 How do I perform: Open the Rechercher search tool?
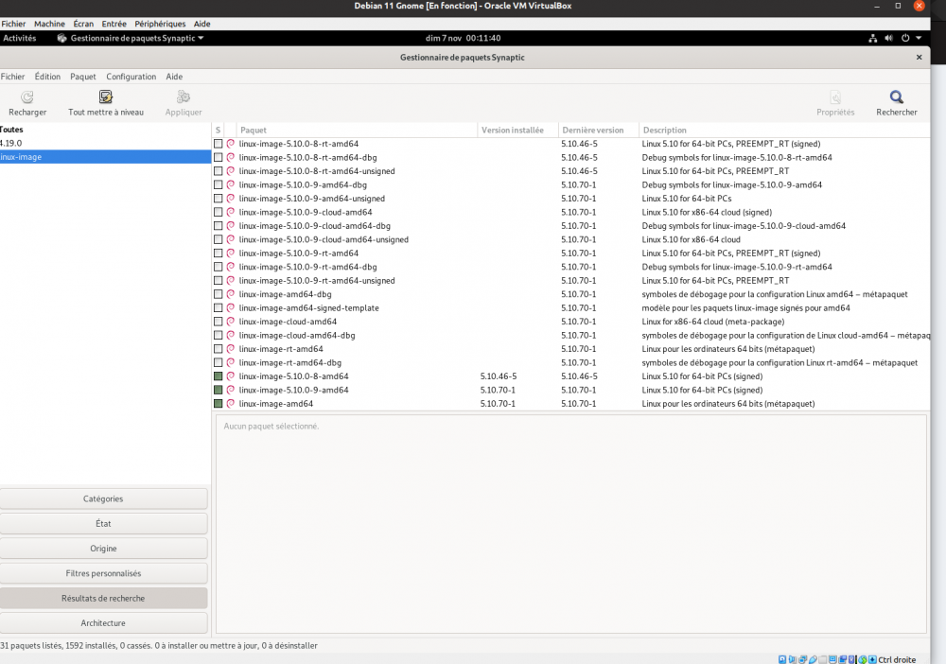click(x=896, y=96)
